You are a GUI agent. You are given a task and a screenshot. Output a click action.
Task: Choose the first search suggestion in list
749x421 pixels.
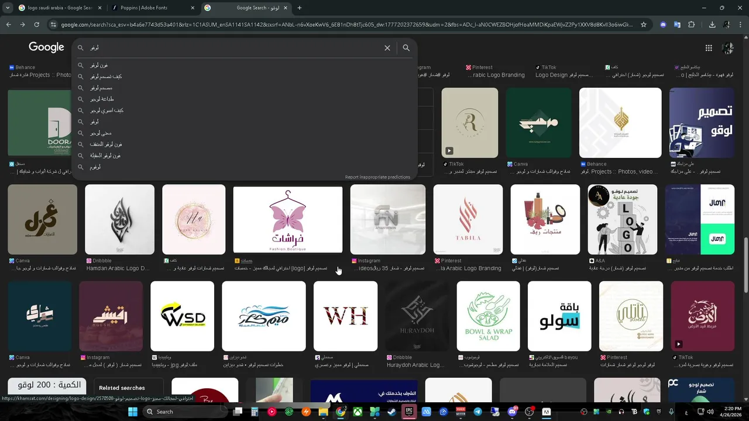[x=245, y=65]
